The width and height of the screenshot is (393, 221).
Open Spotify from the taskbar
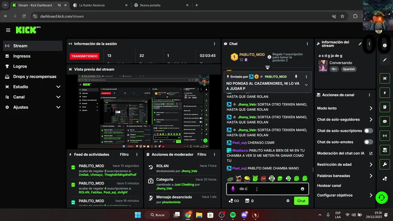click(x=233, y=215)
